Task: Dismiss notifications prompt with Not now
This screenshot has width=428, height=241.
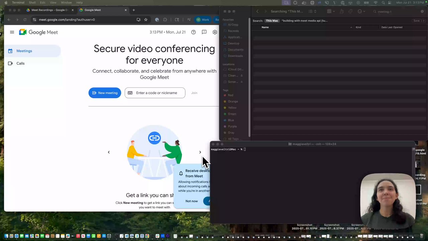Action: (x=192, y=201)
